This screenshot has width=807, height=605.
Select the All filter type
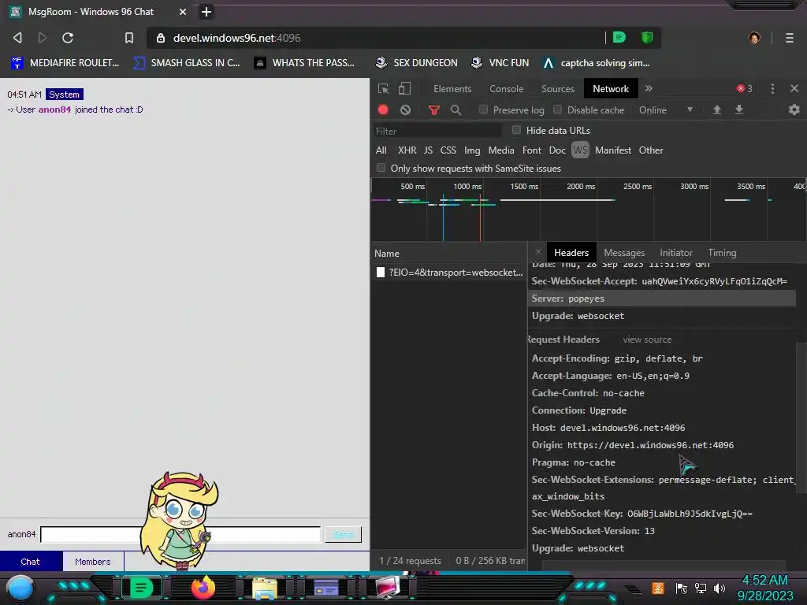(381, 150)
